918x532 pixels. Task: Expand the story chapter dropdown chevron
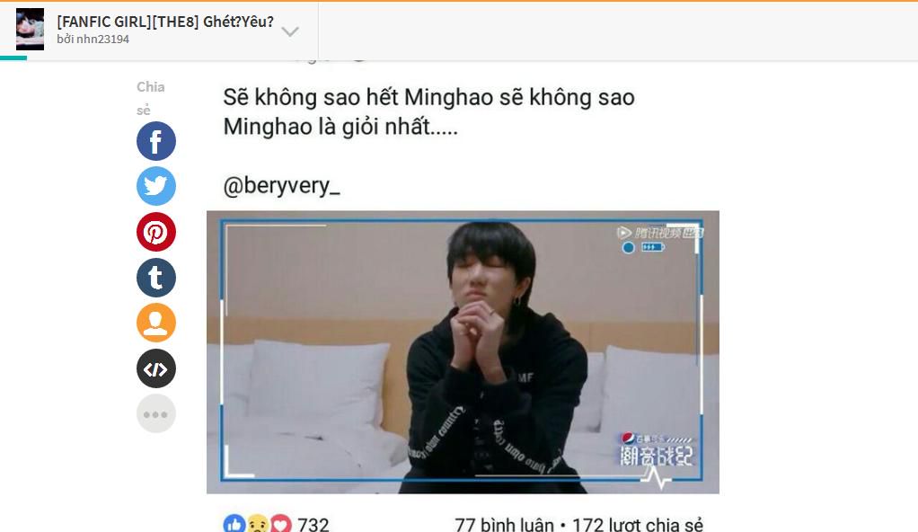290,31
